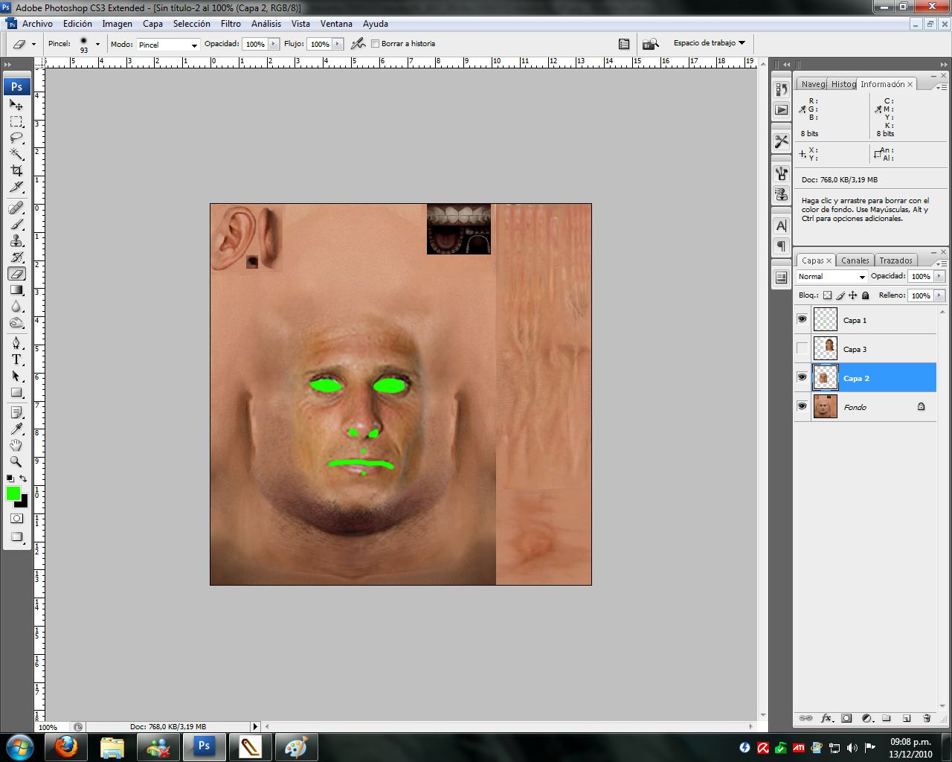Select the Rectangular Marquee tool

tap(16, 121)
